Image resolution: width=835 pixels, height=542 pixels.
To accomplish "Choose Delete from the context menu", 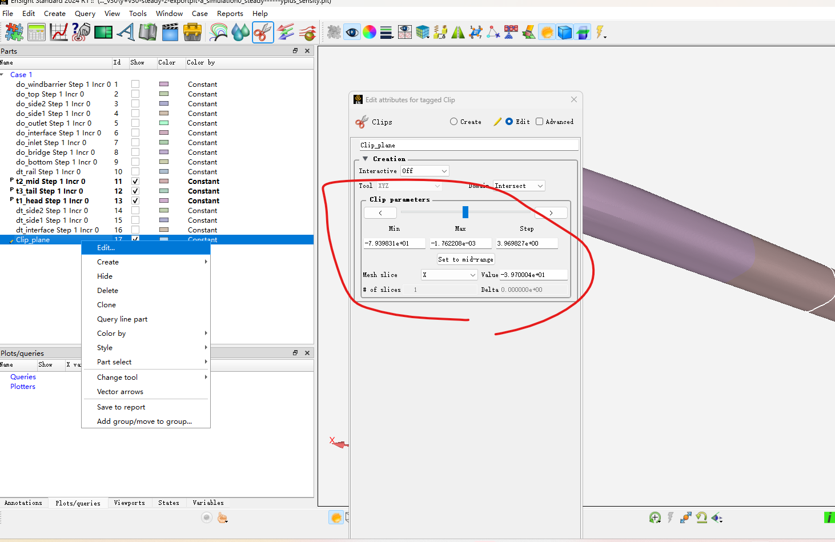I will pos(107,290).
